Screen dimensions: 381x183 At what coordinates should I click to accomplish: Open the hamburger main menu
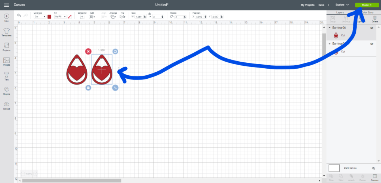pos(6,5)
